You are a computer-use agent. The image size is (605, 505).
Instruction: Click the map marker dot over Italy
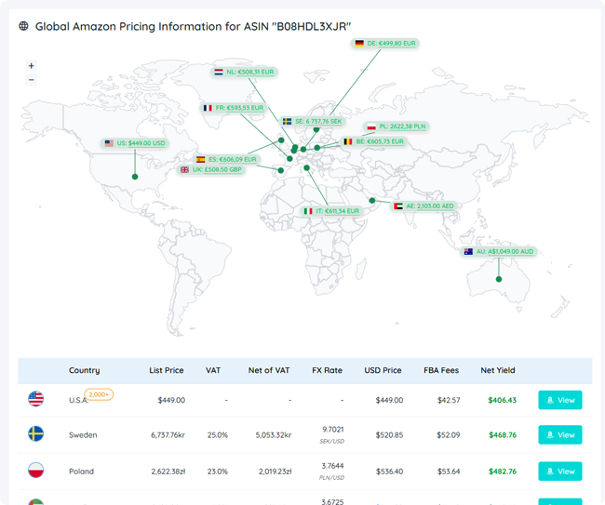click(306, 167)
